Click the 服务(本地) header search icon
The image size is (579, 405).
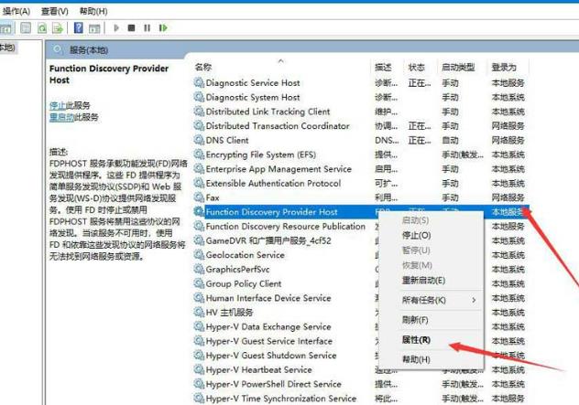coord(58,49)
